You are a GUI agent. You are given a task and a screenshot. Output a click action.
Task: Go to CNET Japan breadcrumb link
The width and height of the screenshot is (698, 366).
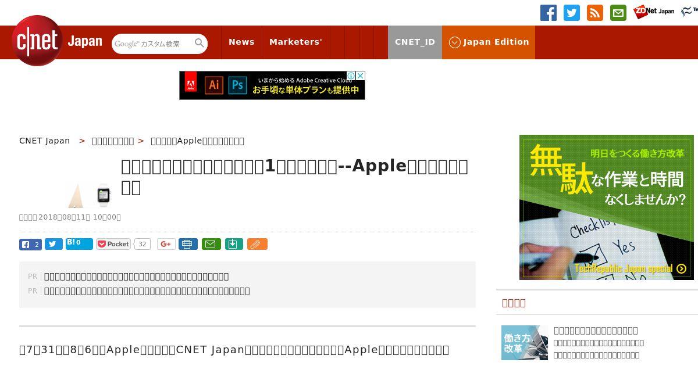click(x=45, y=141)
